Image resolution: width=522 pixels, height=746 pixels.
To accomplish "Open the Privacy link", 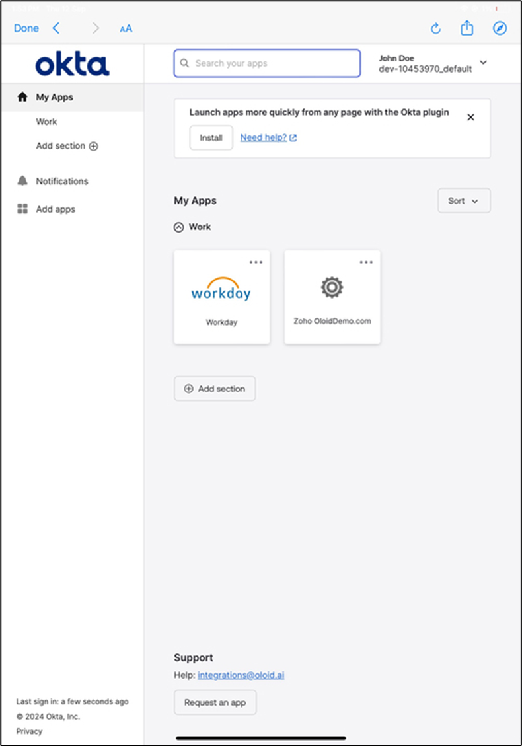I will pos(29,731).
